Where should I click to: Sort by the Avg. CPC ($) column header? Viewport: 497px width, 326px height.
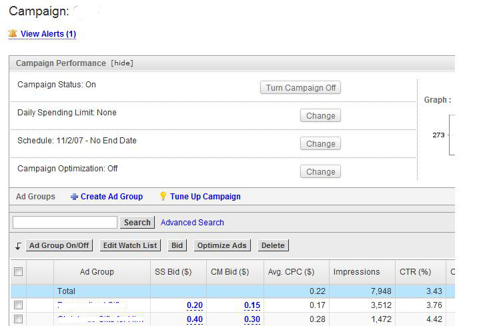pyautogui.click(x=291, y=272)
